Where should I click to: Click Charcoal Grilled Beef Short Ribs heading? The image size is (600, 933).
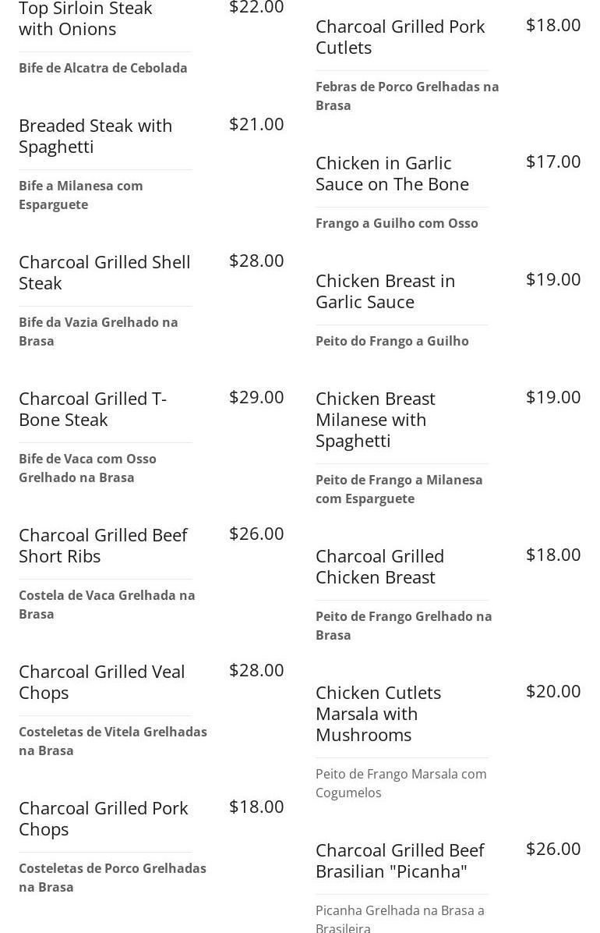[x=103, y=545]
